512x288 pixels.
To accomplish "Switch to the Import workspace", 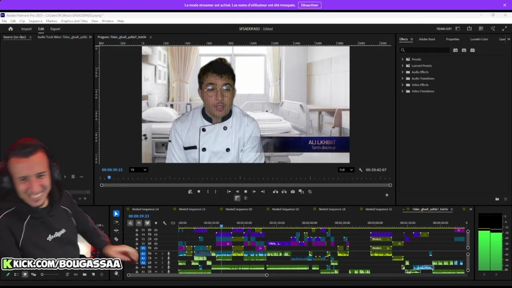I will coord(26,29).
